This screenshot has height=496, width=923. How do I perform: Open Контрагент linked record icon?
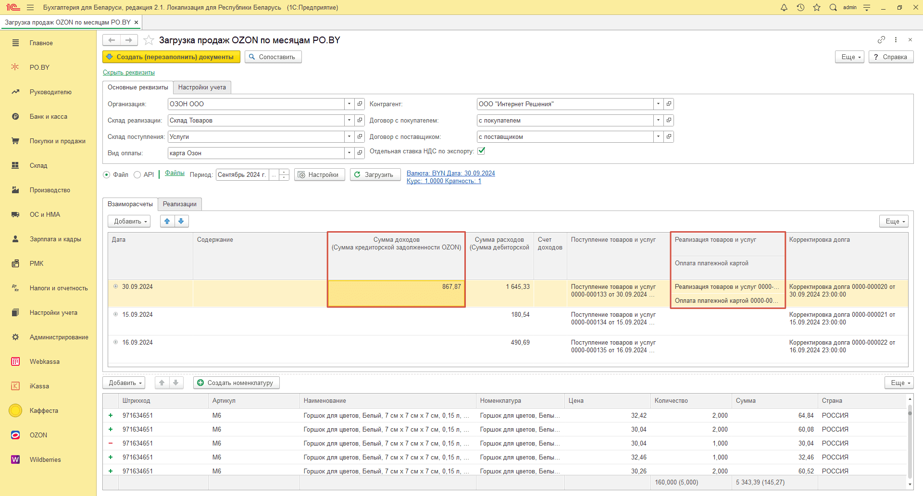pyautogui.click(x=669, y=104)
